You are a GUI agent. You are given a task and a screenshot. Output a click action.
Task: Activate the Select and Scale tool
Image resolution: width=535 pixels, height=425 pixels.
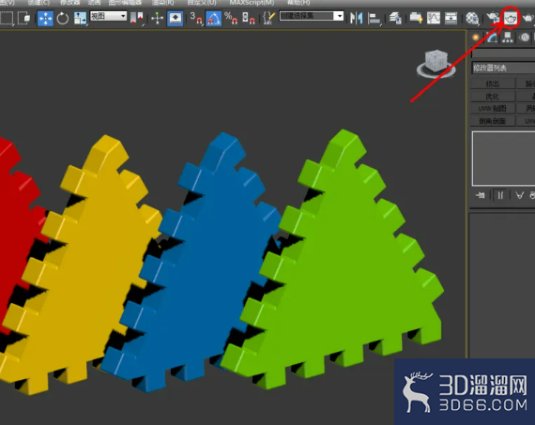pos(80,18)
